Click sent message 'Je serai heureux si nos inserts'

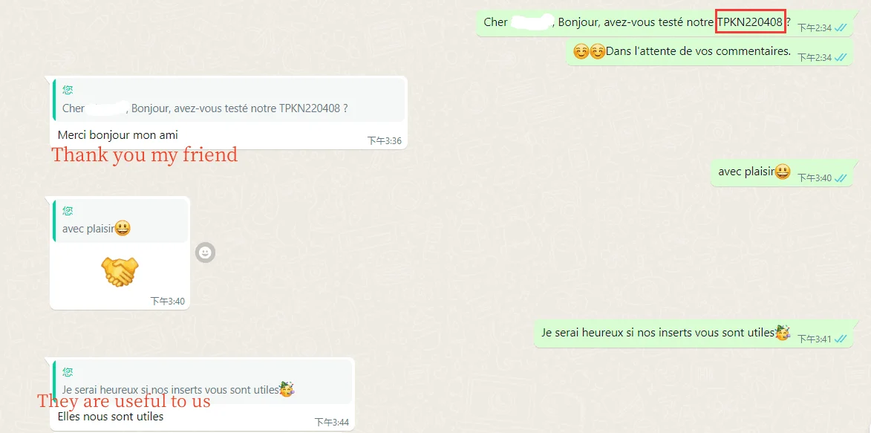pos(694,333)
